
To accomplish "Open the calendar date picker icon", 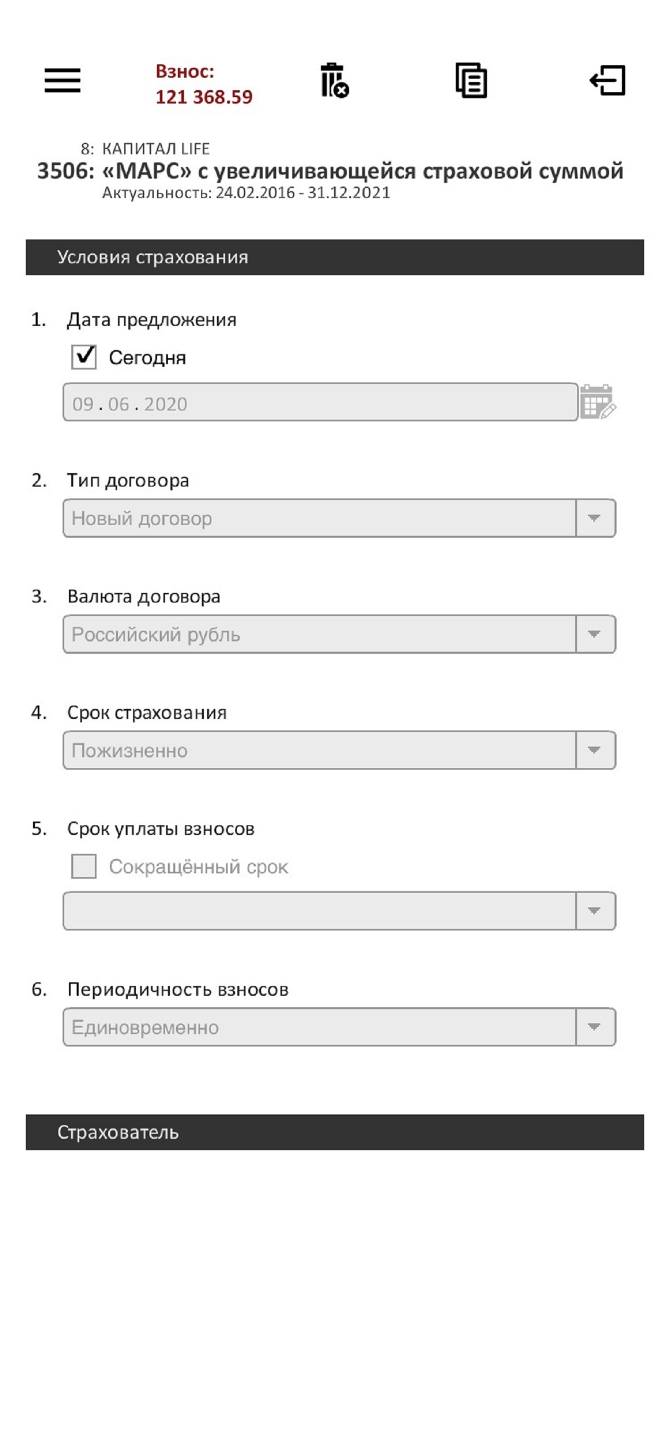I will point(597,401).
